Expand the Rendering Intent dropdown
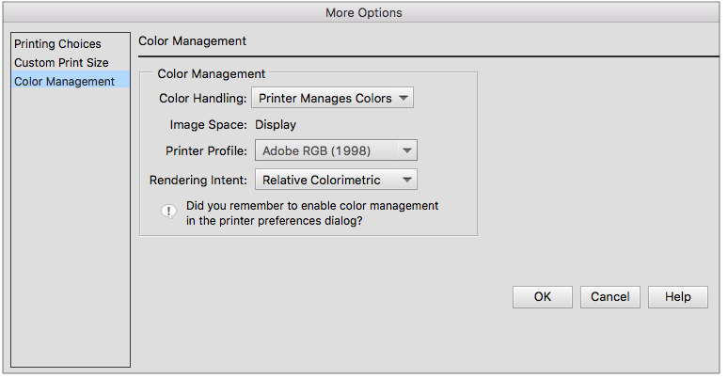Screen dimensions: 728x378 tap(336, 180)
